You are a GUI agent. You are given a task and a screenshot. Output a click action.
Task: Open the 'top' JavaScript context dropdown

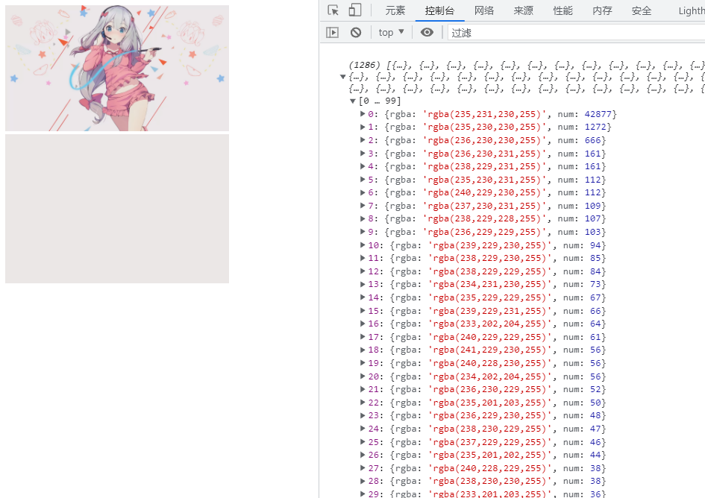[391, 32]
